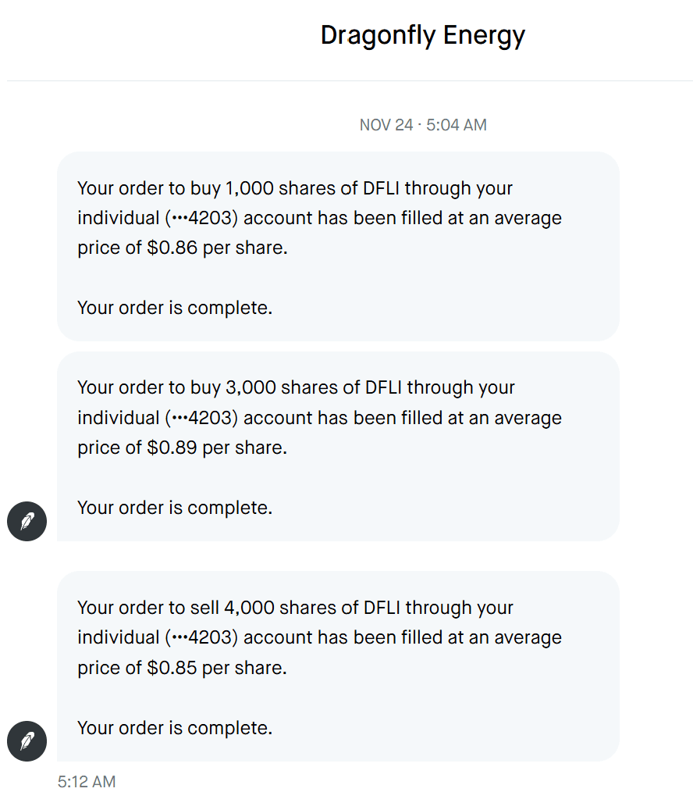
Task: Click the feather avatar beside the sell order message
Action: [x=27, y=740]
